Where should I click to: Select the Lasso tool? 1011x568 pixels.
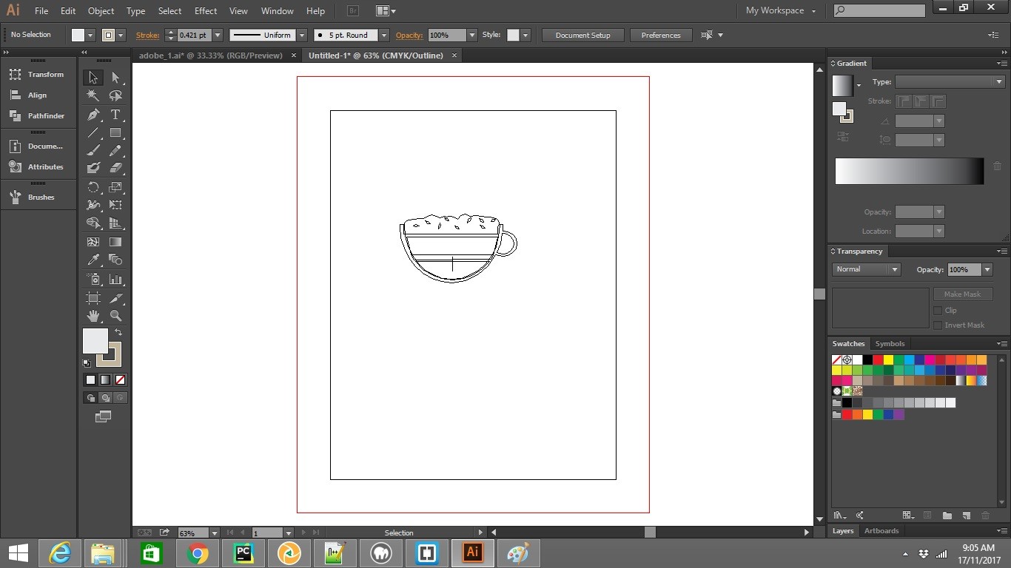pos(115,96)
